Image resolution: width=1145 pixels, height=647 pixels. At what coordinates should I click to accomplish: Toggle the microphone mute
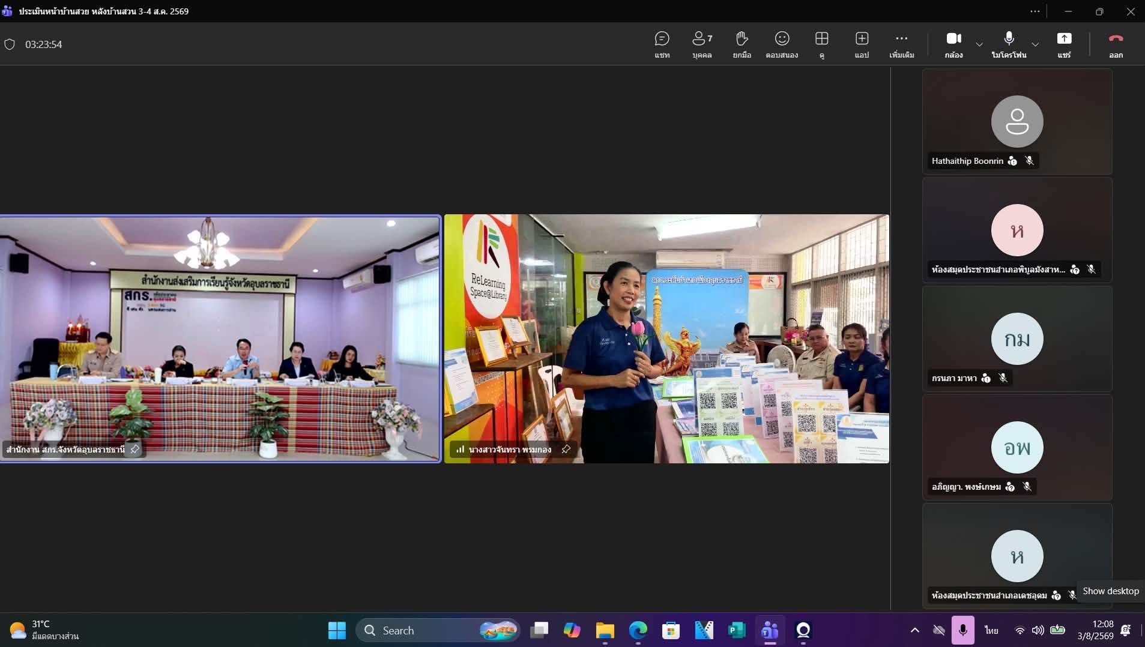click(1009, 45)
